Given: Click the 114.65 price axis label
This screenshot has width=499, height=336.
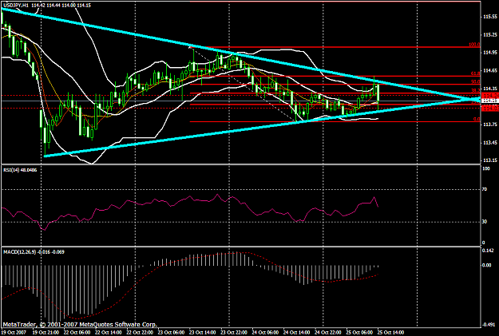Looking at the screenshot, I should (x=490, y=71).
